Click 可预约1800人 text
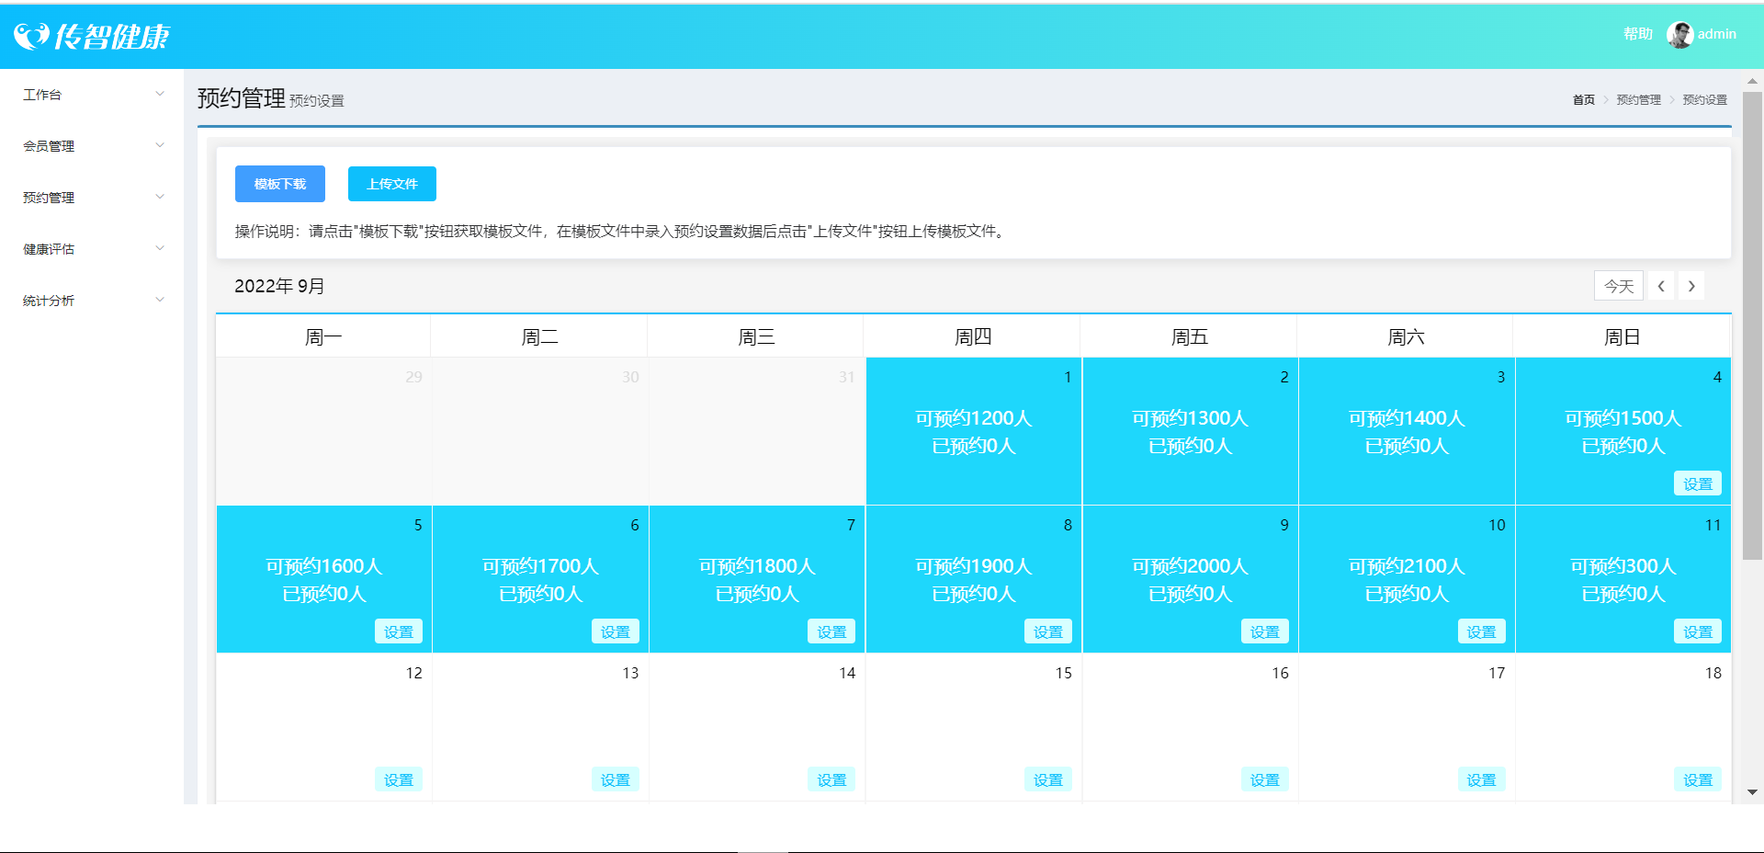1764x853 pixels. click(757, 566)
